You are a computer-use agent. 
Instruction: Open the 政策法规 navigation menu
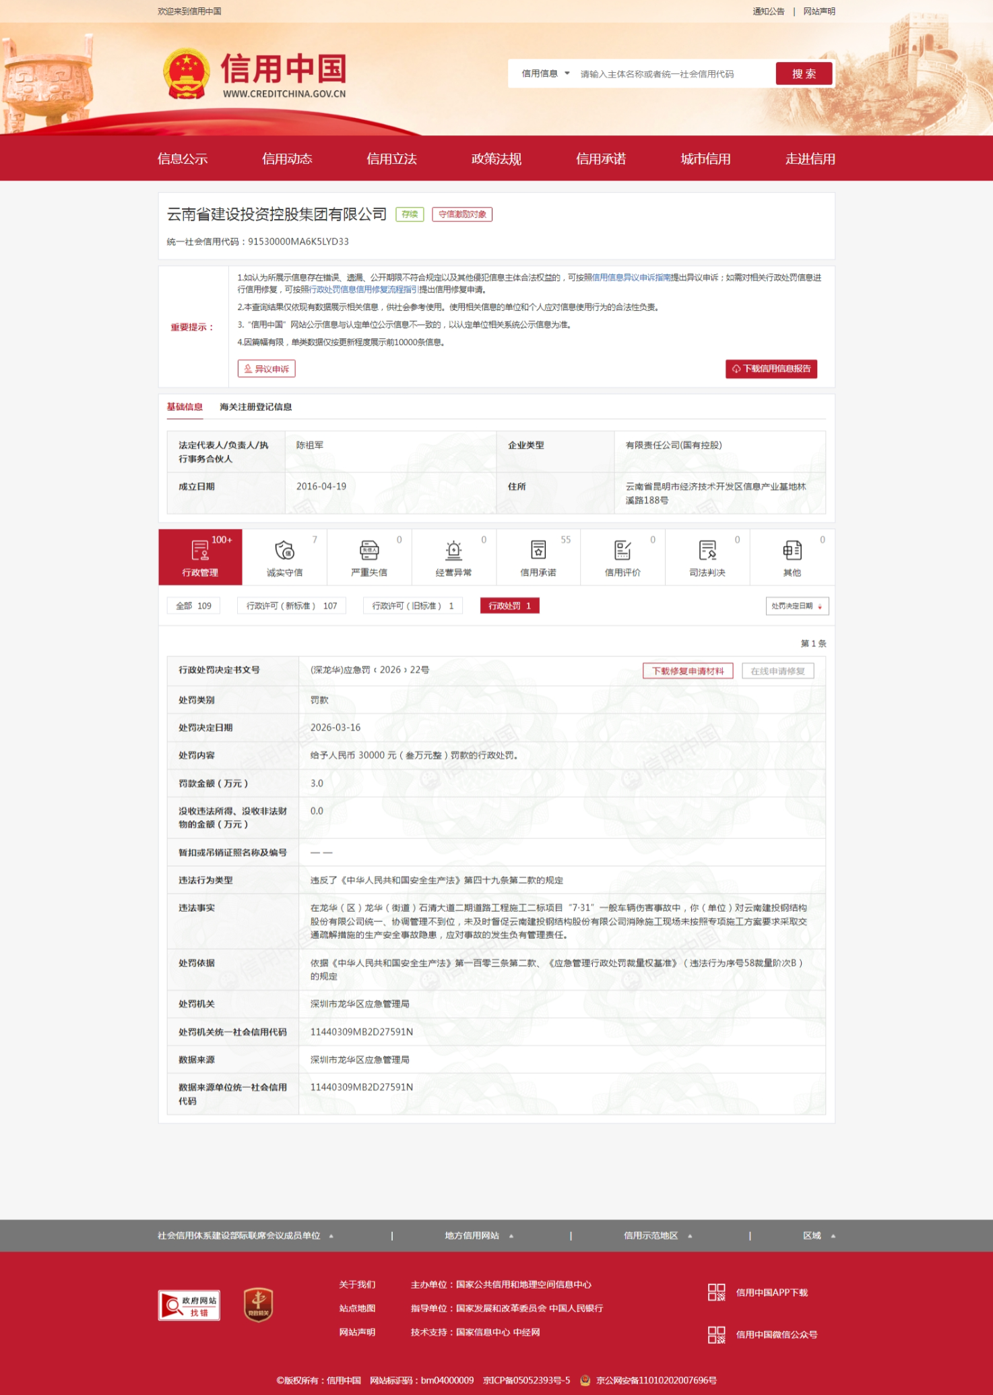496,159
